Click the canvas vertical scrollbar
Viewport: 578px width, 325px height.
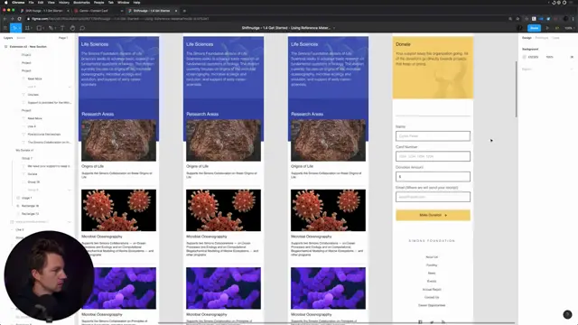tap(516, 89)
